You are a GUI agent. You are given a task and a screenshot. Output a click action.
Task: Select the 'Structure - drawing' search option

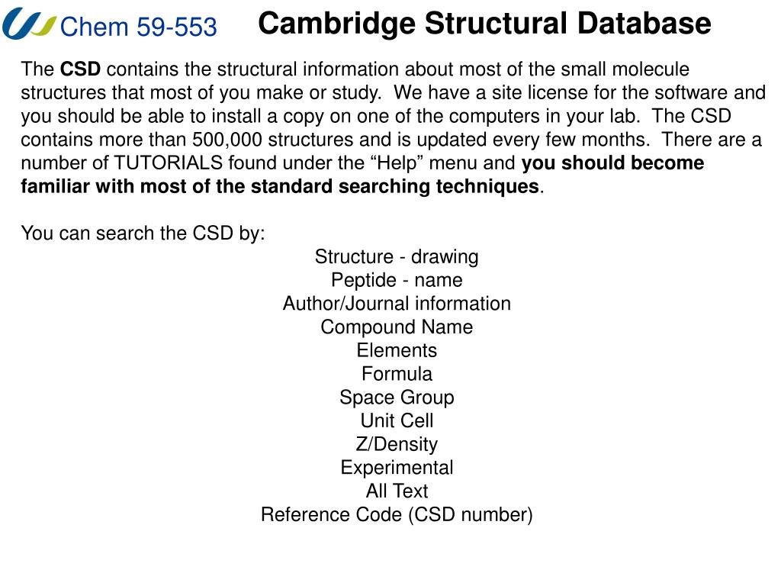[x=397, y=256]
